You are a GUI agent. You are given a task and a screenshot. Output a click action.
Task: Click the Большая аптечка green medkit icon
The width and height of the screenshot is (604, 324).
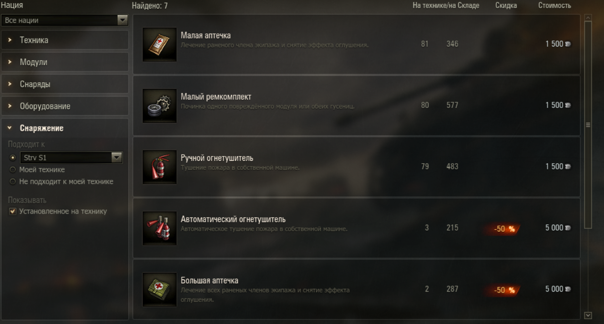point(160,290)
